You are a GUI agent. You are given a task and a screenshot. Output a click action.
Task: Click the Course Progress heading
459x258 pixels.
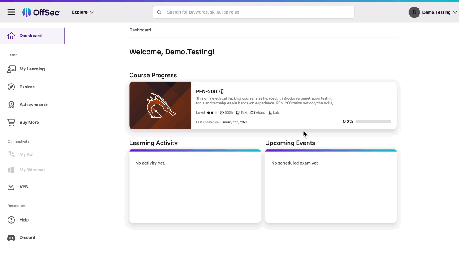click(x=153, y=75)
